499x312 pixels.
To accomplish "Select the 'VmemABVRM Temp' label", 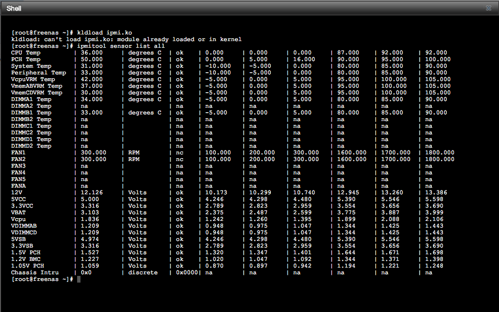I will (37, 86).
